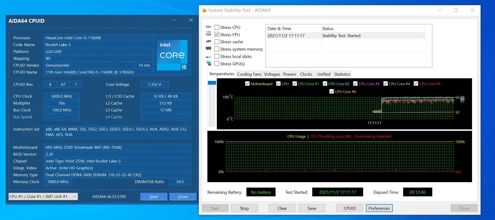Open the Preferences dialog
The width and height of the screenshot is (495, 220).
point(379,208)
